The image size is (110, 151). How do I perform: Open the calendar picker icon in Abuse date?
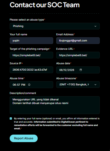[81, 70]
